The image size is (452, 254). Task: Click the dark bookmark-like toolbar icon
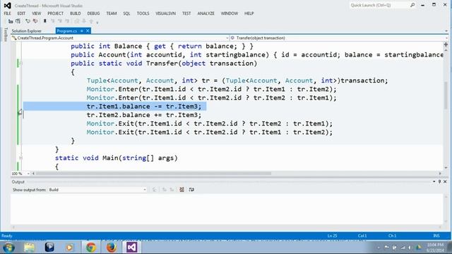pos(45,21)
